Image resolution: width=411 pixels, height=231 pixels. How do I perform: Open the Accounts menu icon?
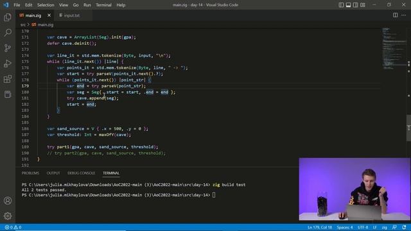pyautogui.click(x=8, y=201)
